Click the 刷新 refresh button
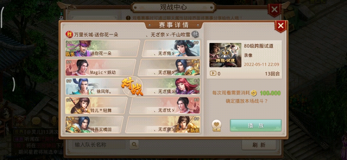 click(259, 145)
